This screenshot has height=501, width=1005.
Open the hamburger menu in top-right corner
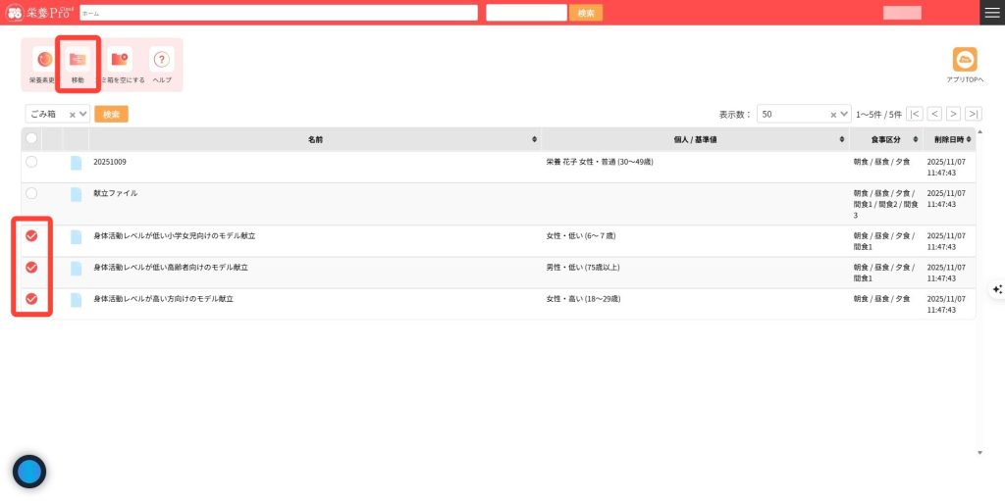(x=992, y=13)
